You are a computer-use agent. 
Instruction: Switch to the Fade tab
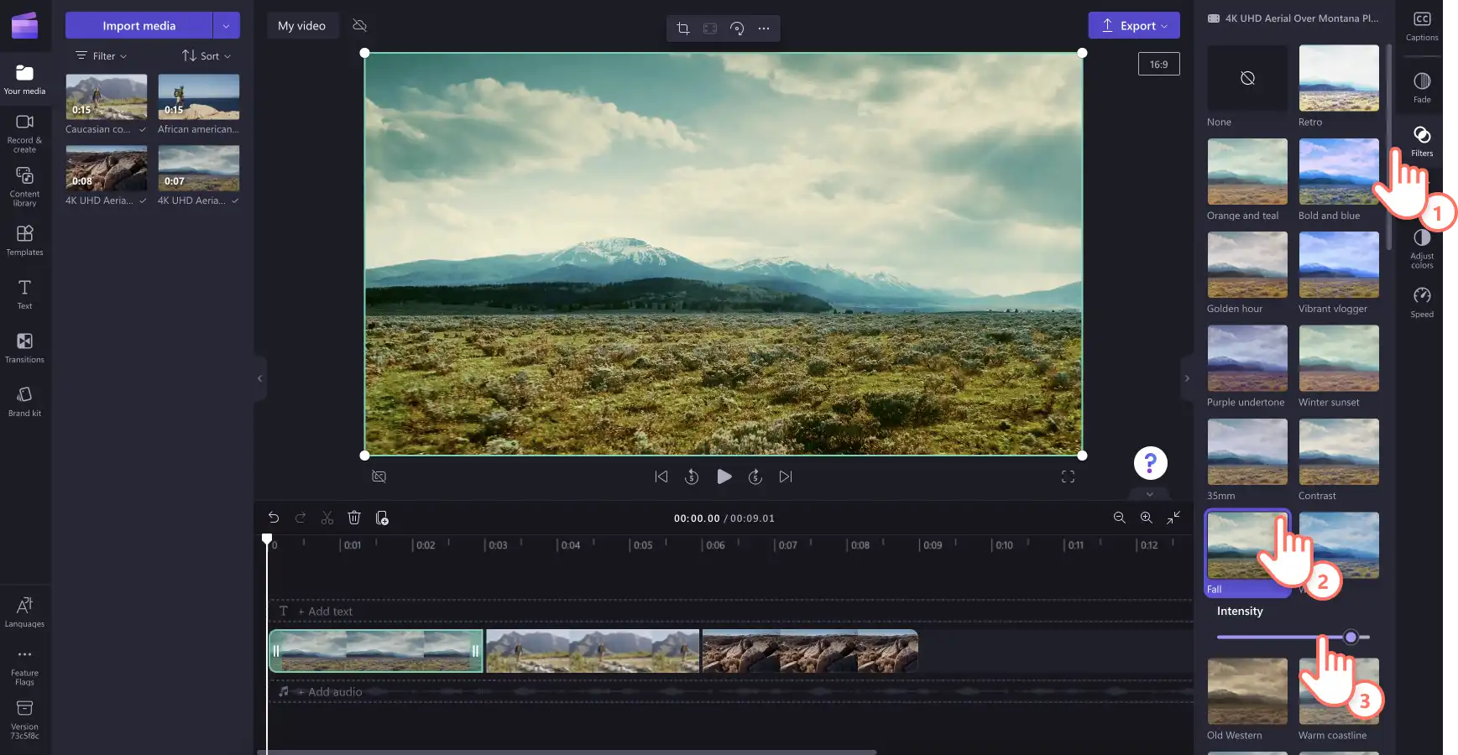[x=1422, y=87]
